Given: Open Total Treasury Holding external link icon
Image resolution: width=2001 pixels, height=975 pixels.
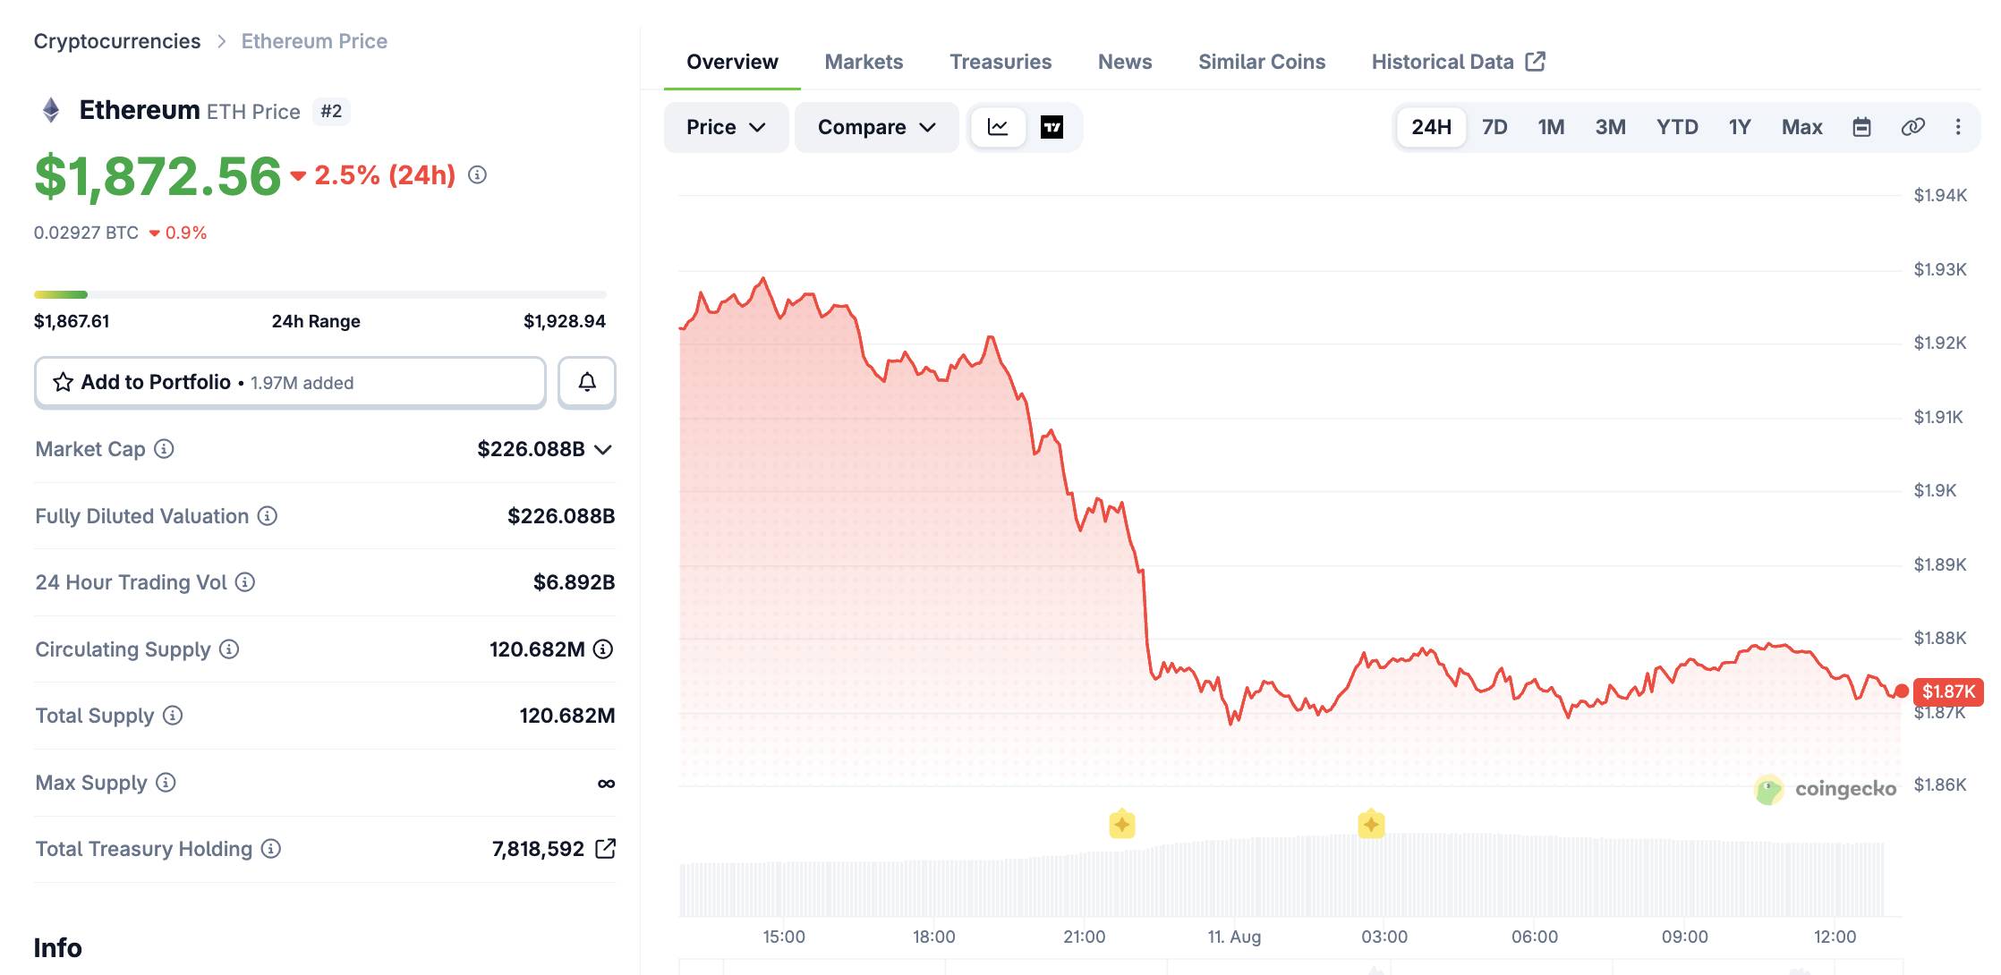Looking at the screenshot, I should coord(605,848).
